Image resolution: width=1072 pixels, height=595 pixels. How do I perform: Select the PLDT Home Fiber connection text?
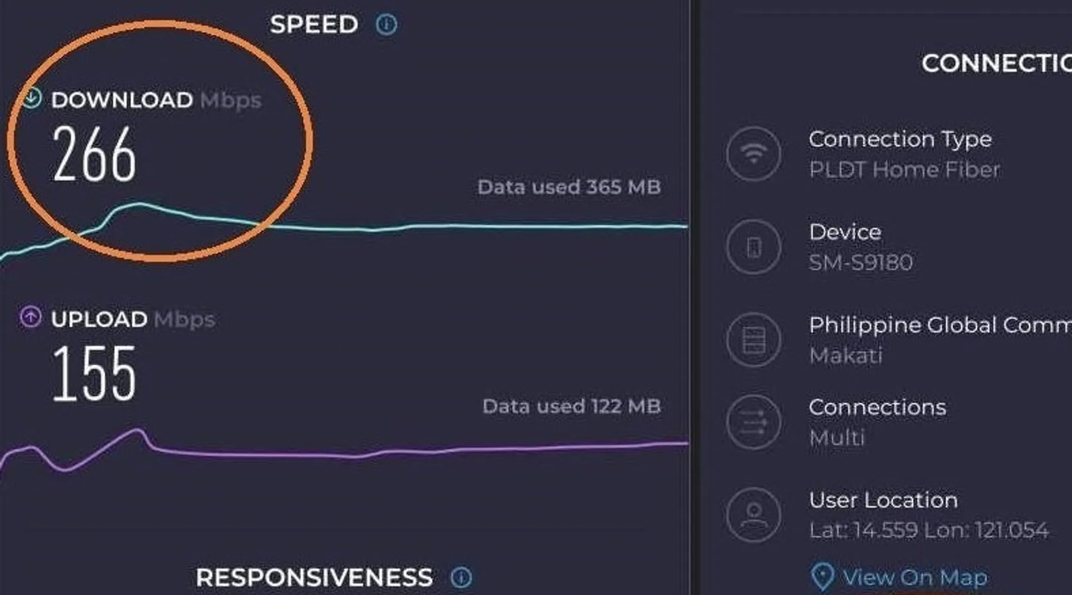click(904, 170)
